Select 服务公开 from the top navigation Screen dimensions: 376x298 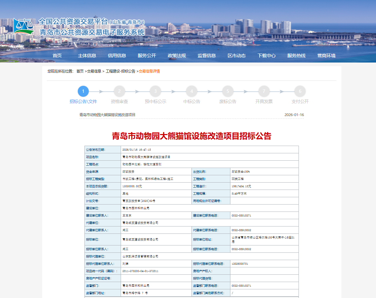pyautogui.click(x=147, y=56)
